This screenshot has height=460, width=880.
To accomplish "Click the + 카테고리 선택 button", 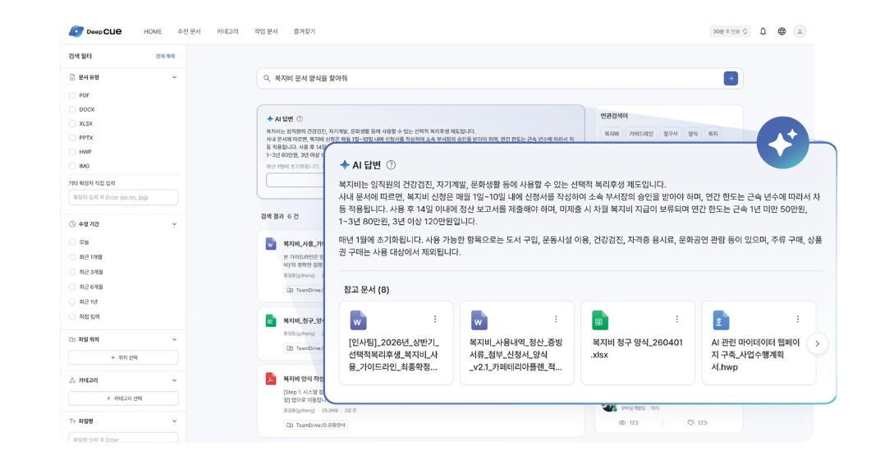I will pos(123,398).
